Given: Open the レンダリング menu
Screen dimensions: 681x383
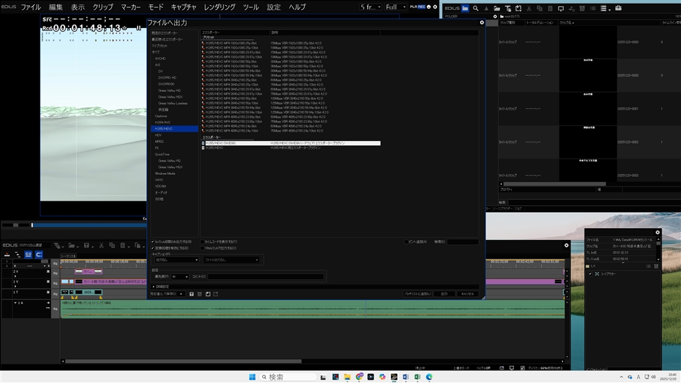Looking at the screenshot, I should click(x=218, y=7).
